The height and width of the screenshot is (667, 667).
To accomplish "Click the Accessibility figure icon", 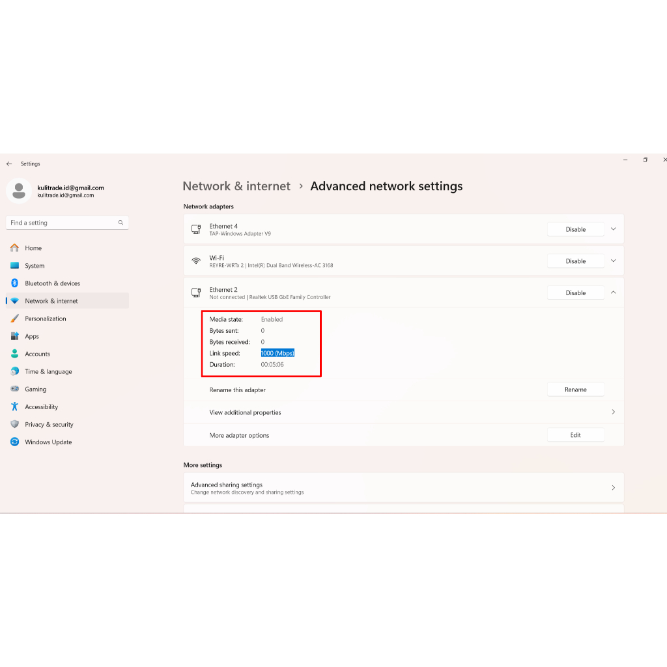I will tap(14, 406).
